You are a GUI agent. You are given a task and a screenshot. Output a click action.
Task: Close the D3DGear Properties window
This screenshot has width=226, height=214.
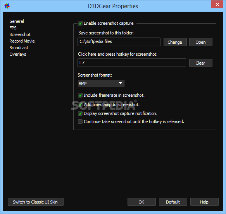click(x=217, y=4)
